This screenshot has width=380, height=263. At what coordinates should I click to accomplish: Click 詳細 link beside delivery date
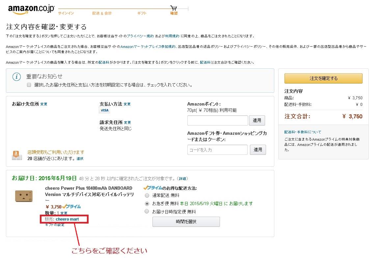click(x=182, y=179)
